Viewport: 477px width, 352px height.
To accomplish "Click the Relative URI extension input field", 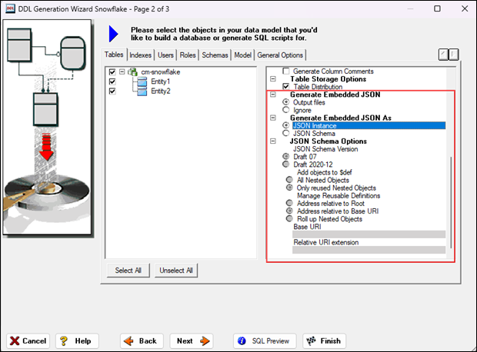I will click(369, 250).
